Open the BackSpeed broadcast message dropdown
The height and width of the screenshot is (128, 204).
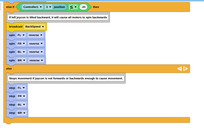click(35, 27)
